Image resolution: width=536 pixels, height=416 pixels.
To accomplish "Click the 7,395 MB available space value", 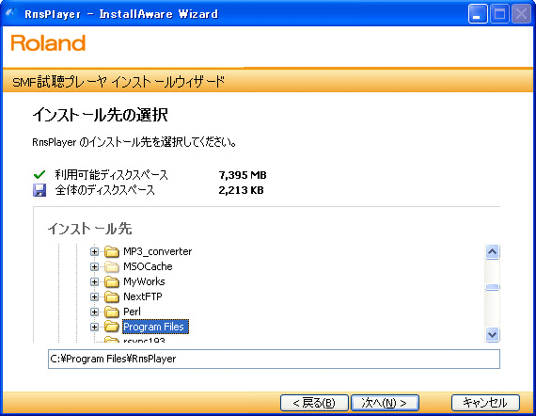I will click(243, 175).
